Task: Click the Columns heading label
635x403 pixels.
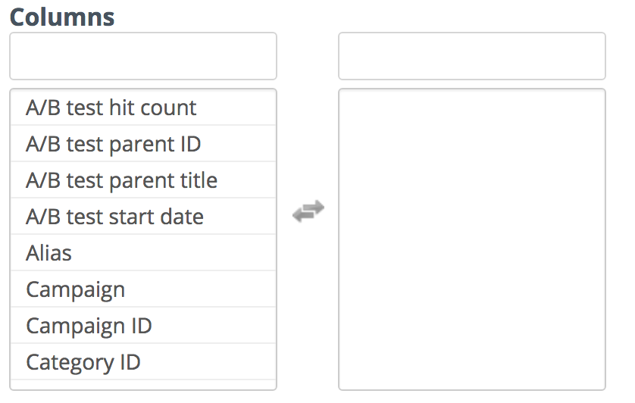Action: (62, 17)
